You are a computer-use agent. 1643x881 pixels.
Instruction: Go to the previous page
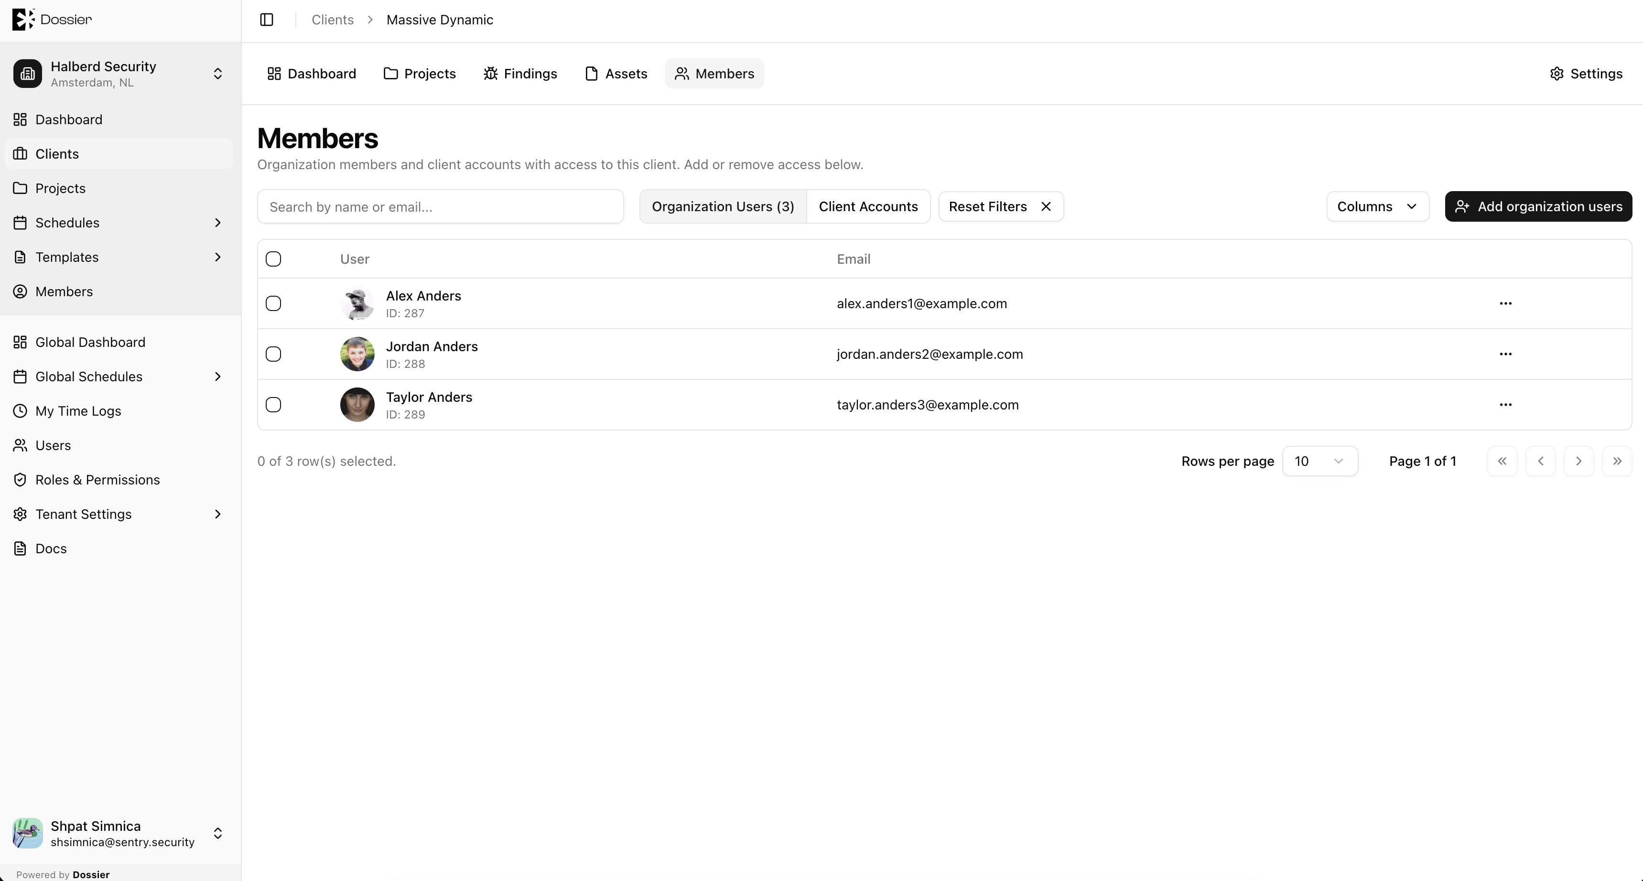pos(1540,461)
